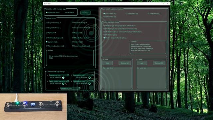Toggle VISUAL BEHAVIOR for key D

point(90,84)
